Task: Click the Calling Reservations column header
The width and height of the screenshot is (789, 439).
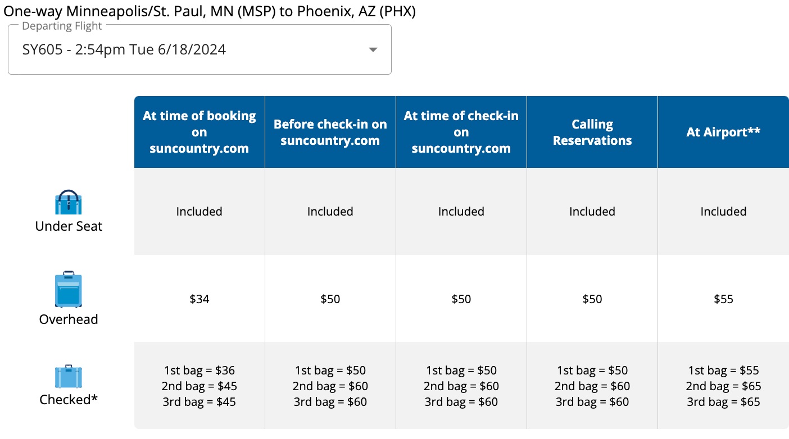Action: click(592, 132)
